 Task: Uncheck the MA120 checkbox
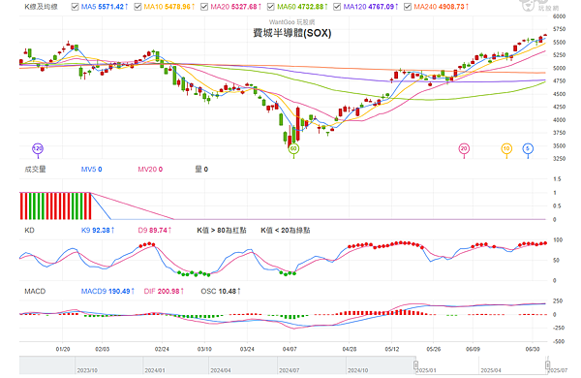337,7
